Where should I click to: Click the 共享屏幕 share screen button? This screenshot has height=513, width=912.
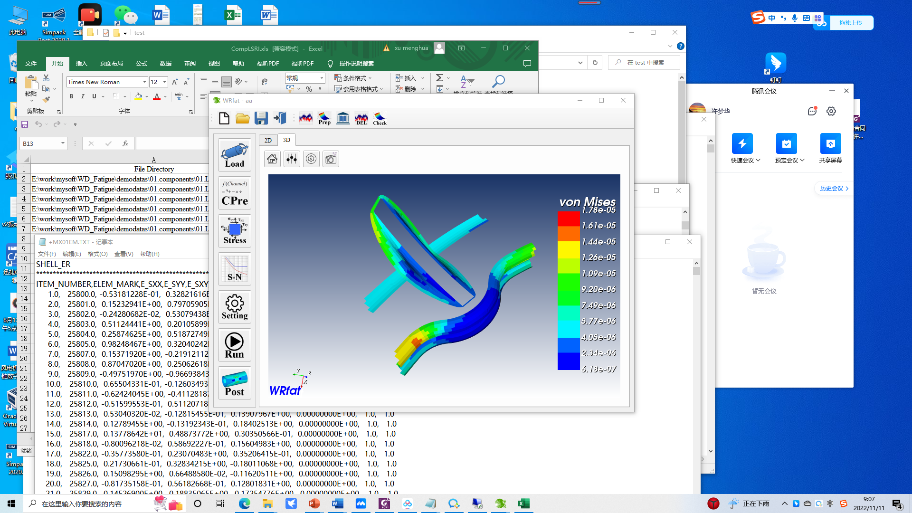(830, 149)
